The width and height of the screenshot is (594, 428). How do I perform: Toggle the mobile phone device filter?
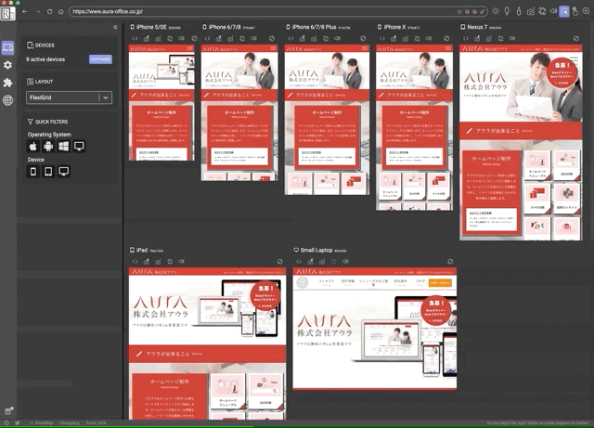(x=33, y=172)
